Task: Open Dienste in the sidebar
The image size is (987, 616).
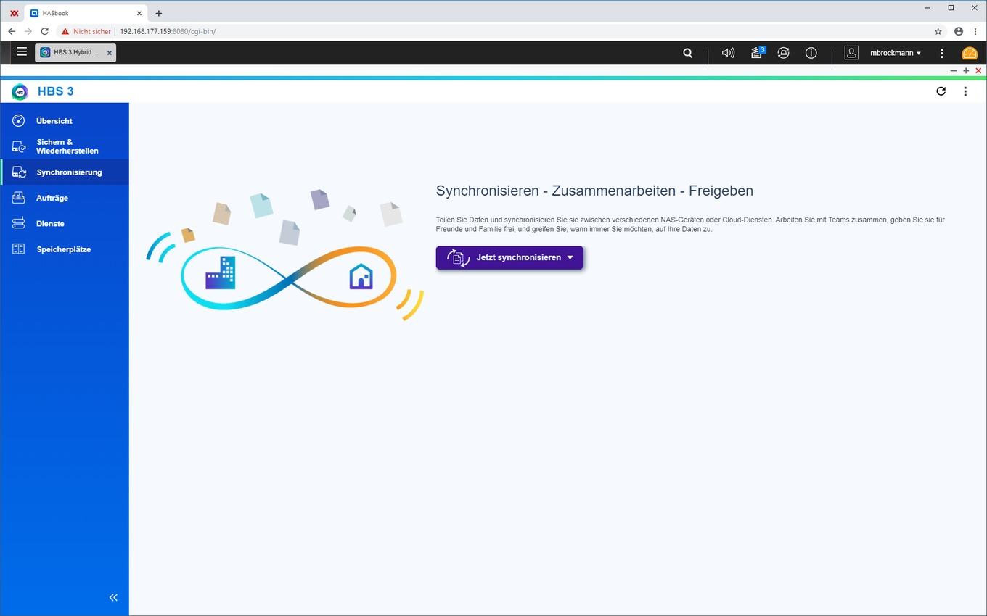Action: pos(65,223)
